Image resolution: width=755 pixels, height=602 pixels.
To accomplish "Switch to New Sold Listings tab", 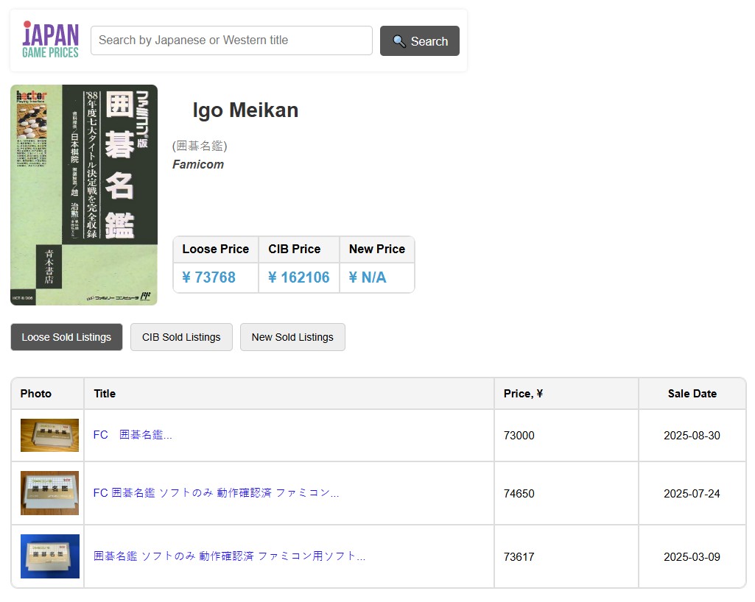I will 292,337.
